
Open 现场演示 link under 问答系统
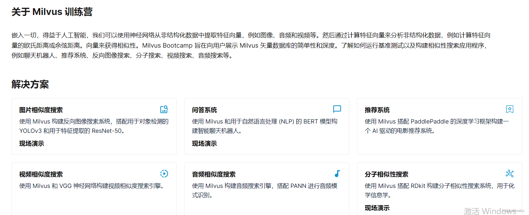[204, 144]
